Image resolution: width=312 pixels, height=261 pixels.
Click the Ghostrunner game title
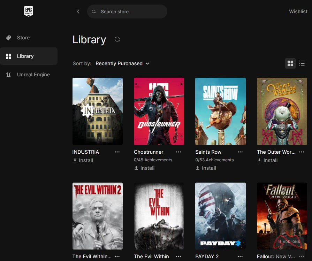(x=149, y=152)
